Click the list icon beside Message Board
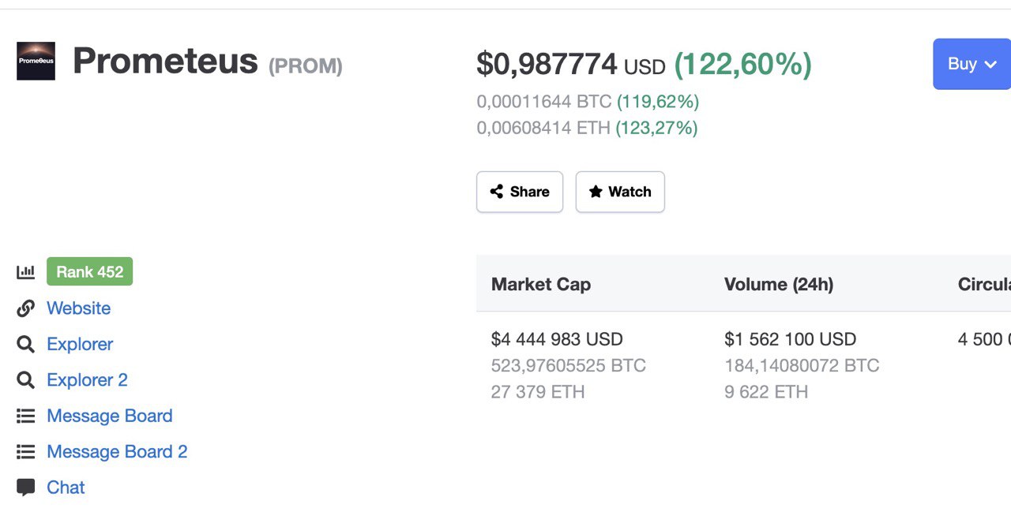 coord(26,416)
